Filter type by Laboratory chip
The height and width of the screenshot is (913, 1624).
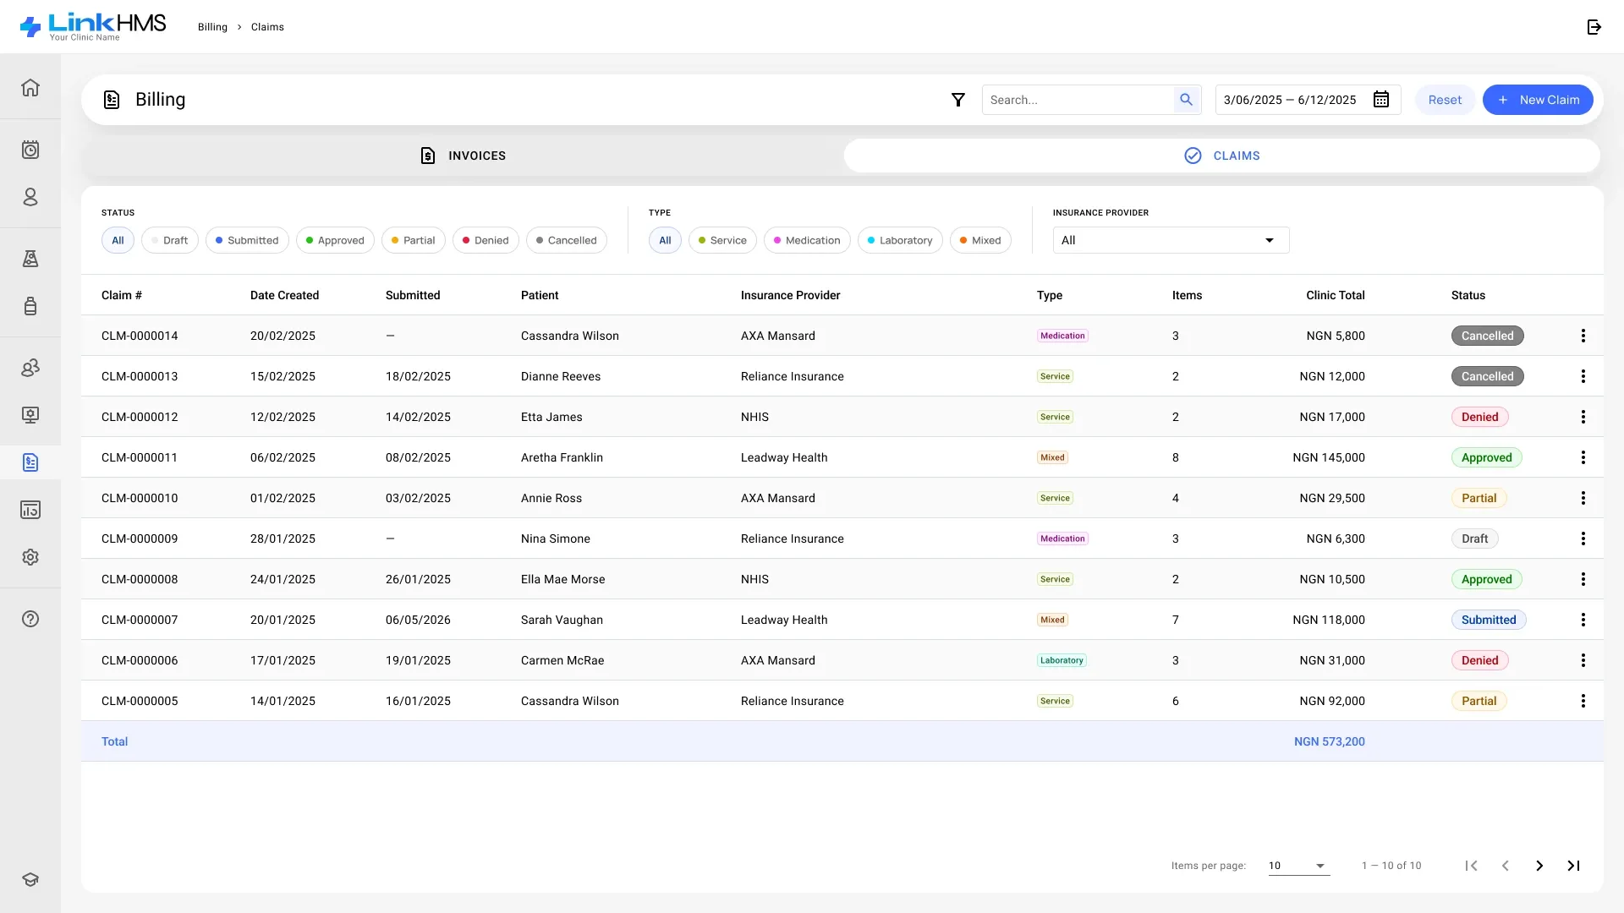900,240
